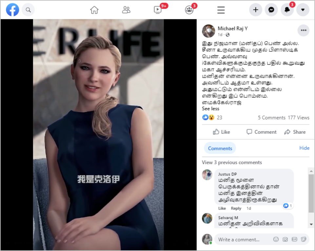Insert a GIF in comment
Viewport: 315px width, 251px height.
[294, 239]
